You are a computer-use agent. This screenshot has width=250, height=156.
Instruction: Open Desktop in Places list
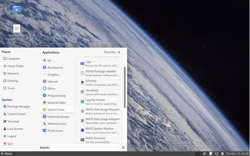[11, 81]
